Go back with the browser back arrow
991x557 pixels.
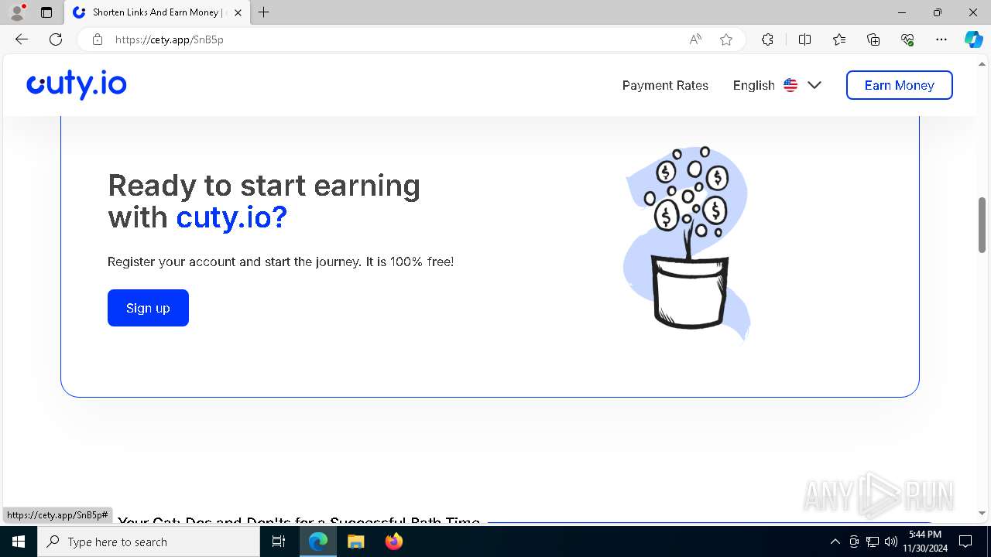click(x=22, y=39)
